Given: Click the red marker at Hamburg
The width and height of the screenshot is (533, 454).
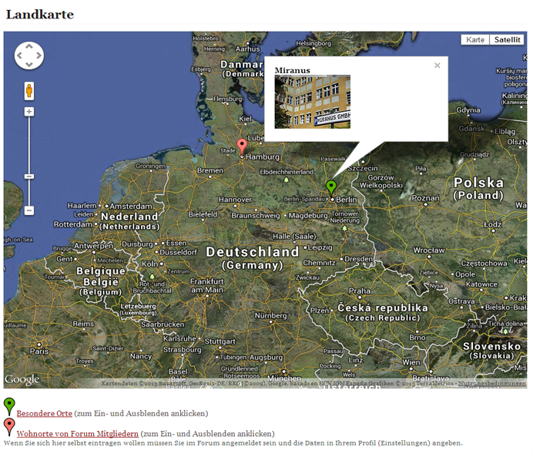Looking at the screenshot, I should (242, 147).
